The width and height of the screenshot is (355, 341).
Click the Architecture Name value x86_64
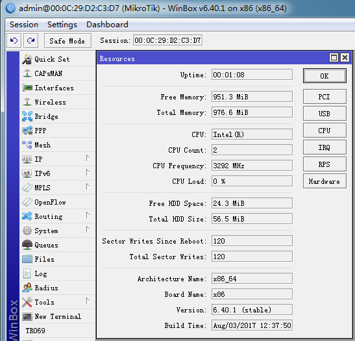coord(252,279)
